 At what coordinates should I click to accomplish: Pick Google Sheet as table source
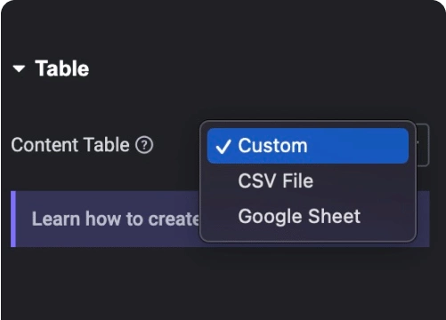coord(308,216)
